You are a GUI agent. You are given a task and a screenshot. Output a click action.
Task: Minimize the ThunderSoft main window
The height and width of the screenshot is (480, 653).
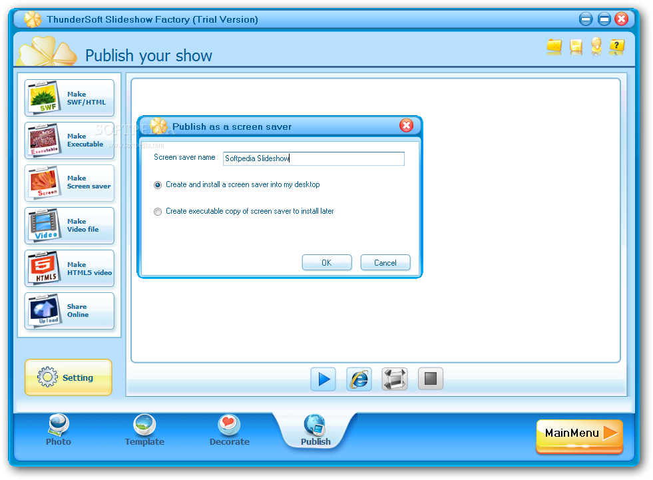pos(586,19)
